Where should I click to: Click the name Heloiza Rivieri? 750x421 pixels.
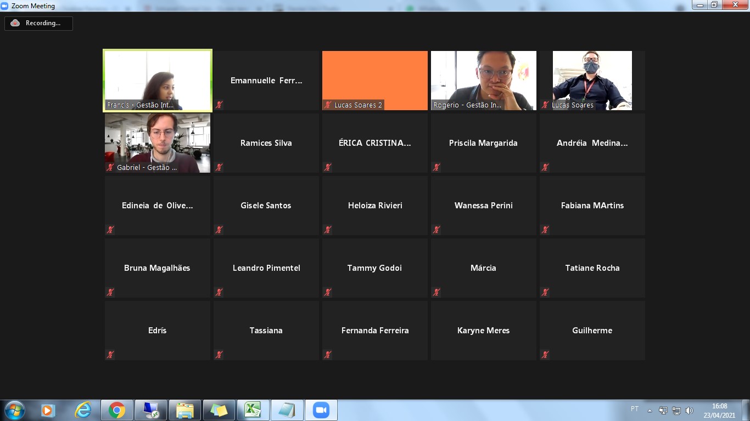[375, 206]
